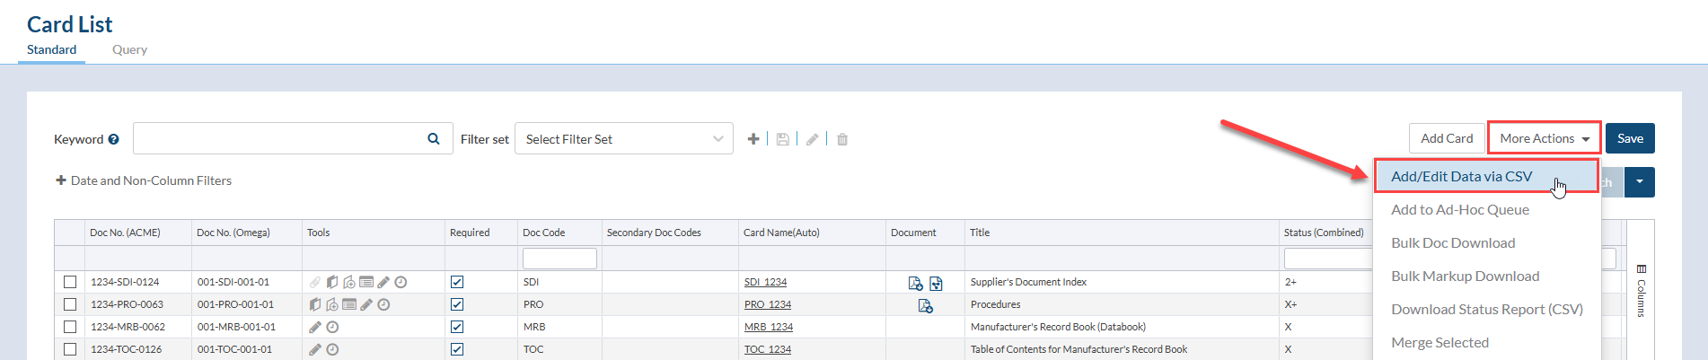Open the TOC_1234 card link
1708x360 pixels.
coord(768,349)
